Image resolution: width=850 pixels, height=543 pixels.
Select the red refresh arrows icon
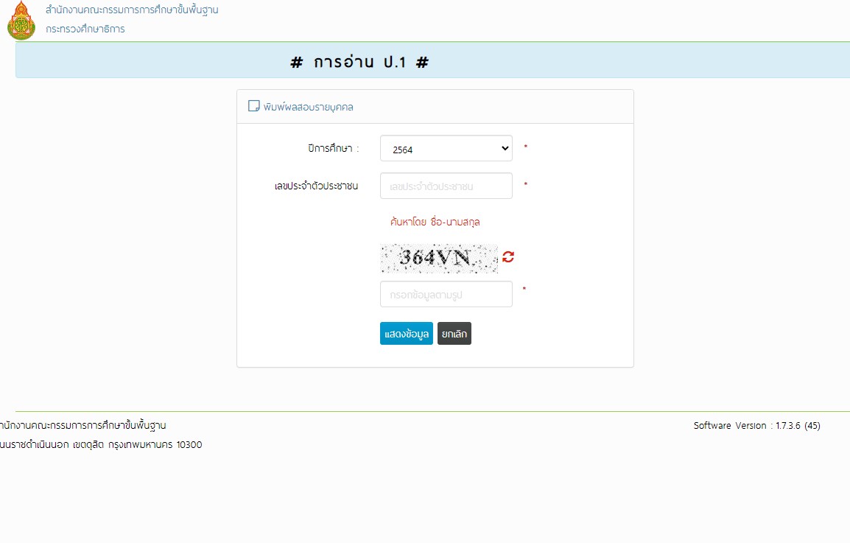click(x=508, y=256)
